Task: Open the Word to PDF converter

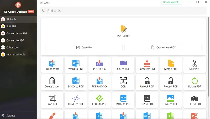Action: click(76, 65)
